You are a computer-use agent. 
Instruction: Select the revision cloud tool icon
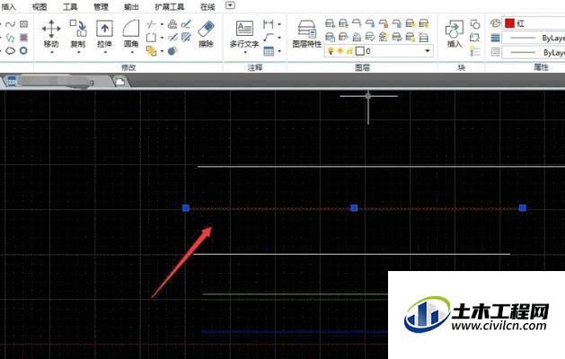click(x=10, y=51)
